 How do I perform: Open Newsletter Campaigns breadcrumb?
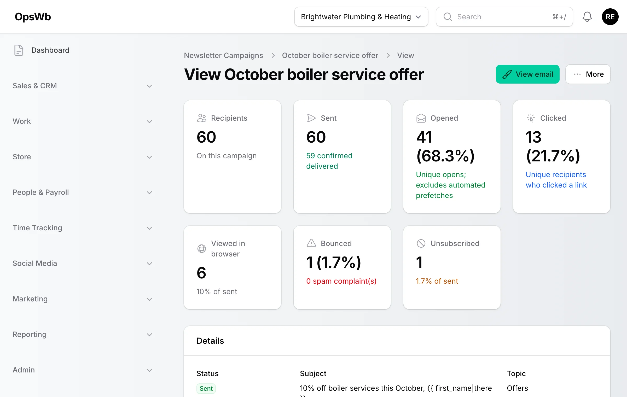(223, 55)
